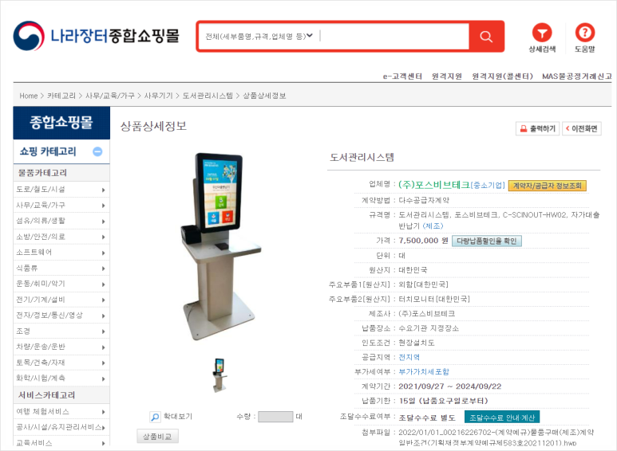
Task: Open the attached hwp file link
Action: (496, 437)
